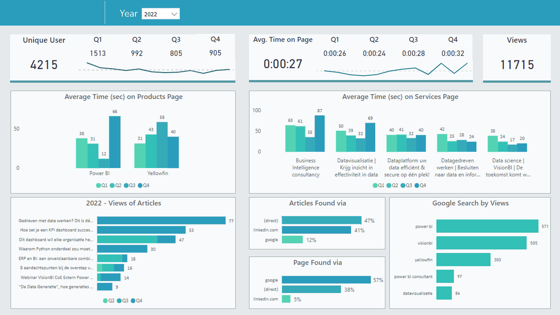Select the 'datavisualisatie' Google Search bar
Viewport: 560px width, 315px height.
click(x=444, y=293)
